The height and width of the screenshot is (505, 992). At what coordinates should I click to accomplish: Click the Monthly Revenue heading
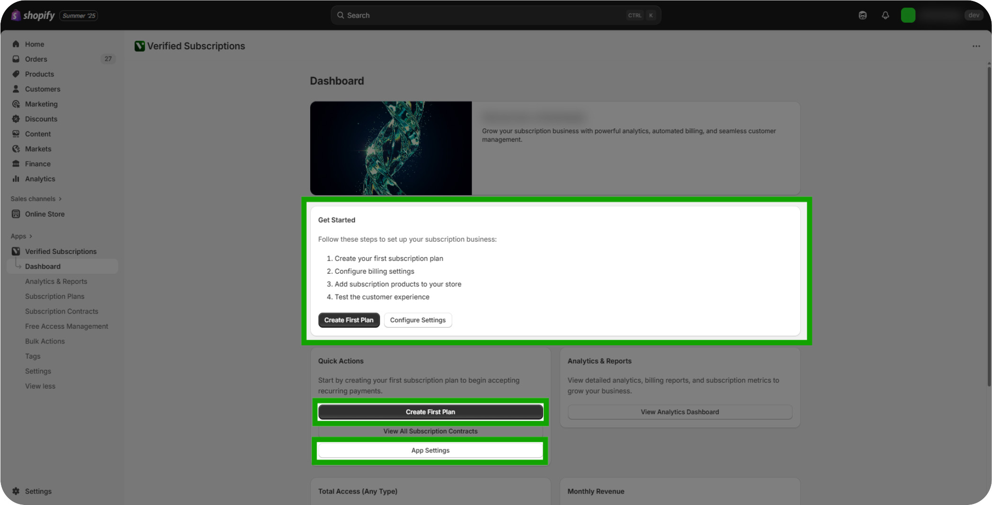click(596, 491)
